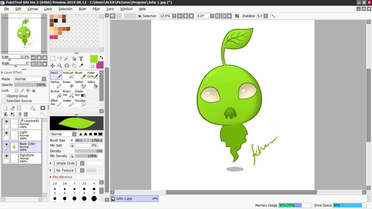Toggle Selection visibility eye in toolbar
This screenshot has height=209, width=372.
tap(140, 16)
